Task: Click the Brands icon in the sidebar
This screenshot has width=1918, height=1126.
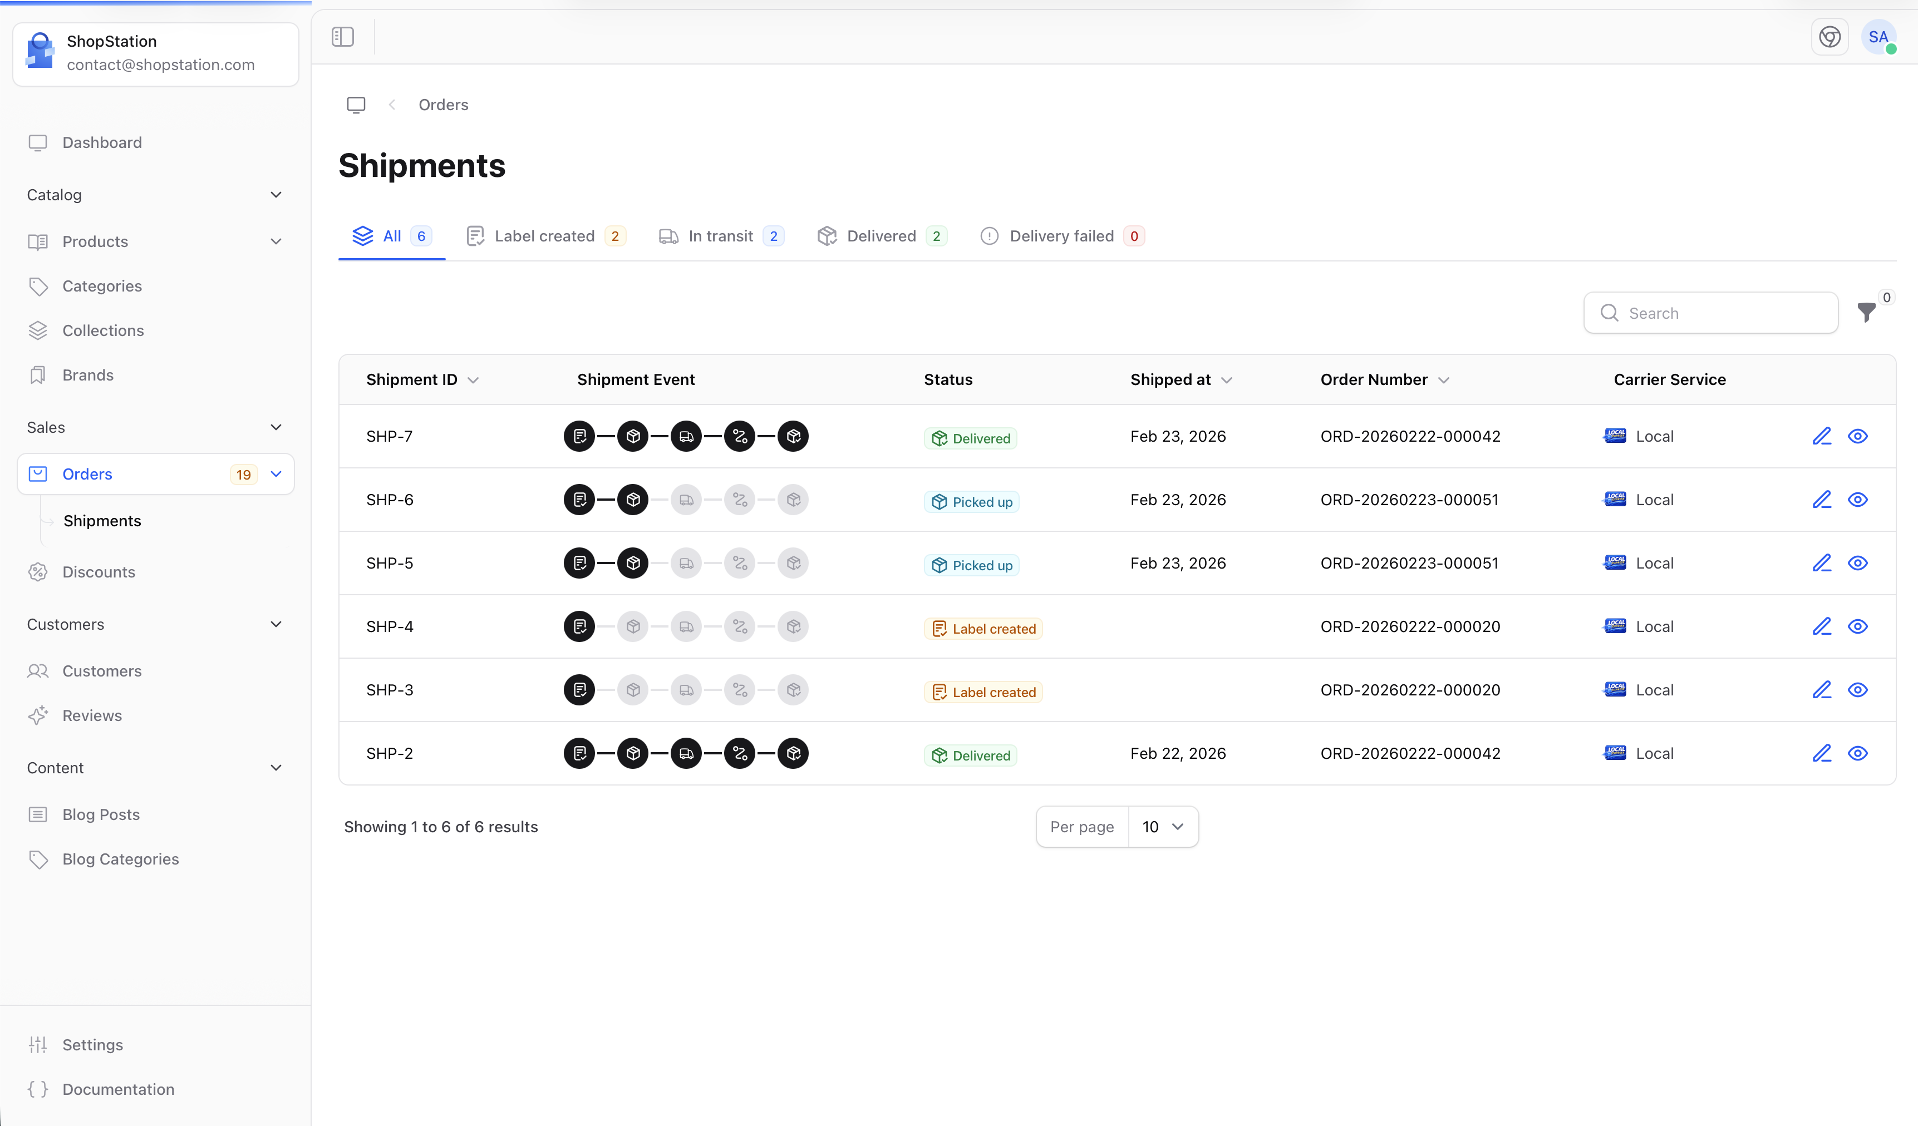Action: click(x=39, y=374)
